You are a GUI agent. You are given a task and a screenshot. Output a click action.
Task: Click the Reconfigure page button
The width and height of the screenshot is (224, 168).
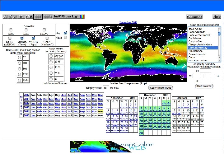pos(161,88)
